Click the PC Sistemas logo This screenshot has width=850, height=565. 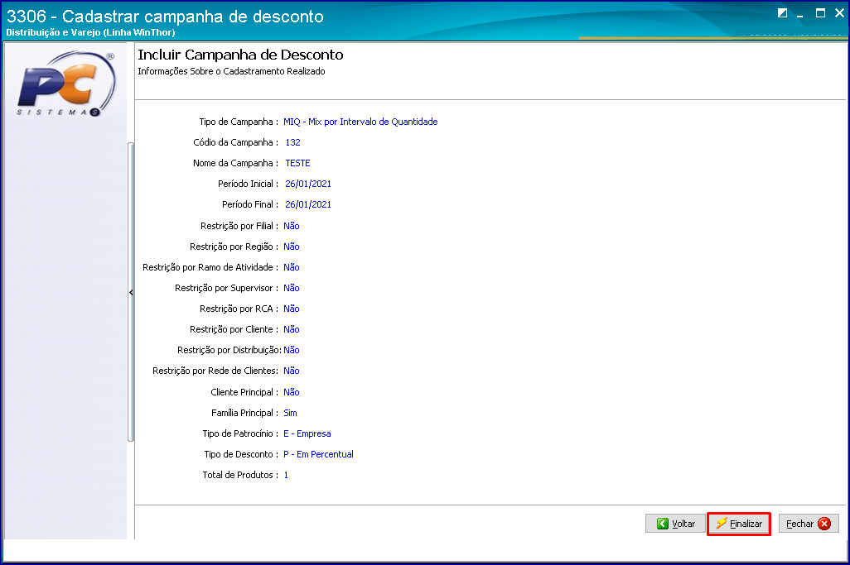66,84
